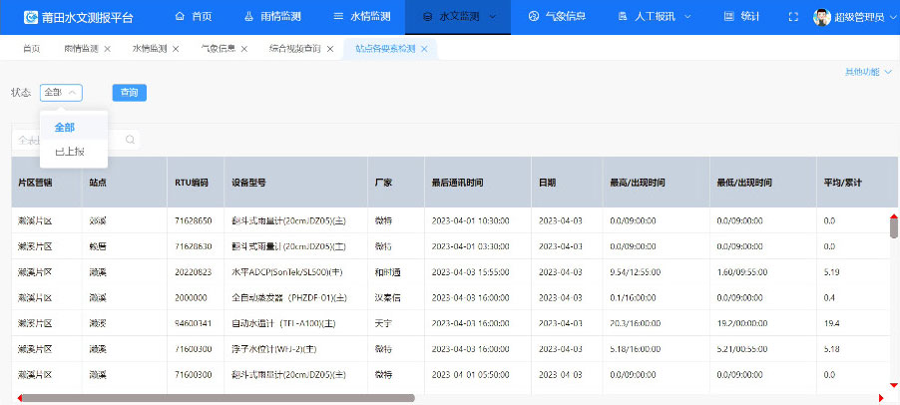Open 统计 in the top navigation
The height and width of the screenshot is (405, 900).
coord(742,17)
